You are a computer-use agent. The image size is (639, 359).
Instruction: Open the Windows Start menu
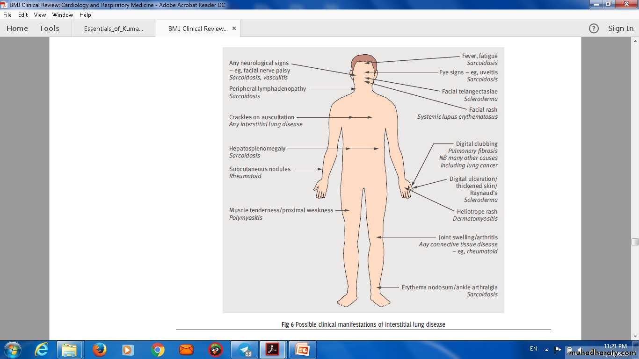tap(12, 350)
